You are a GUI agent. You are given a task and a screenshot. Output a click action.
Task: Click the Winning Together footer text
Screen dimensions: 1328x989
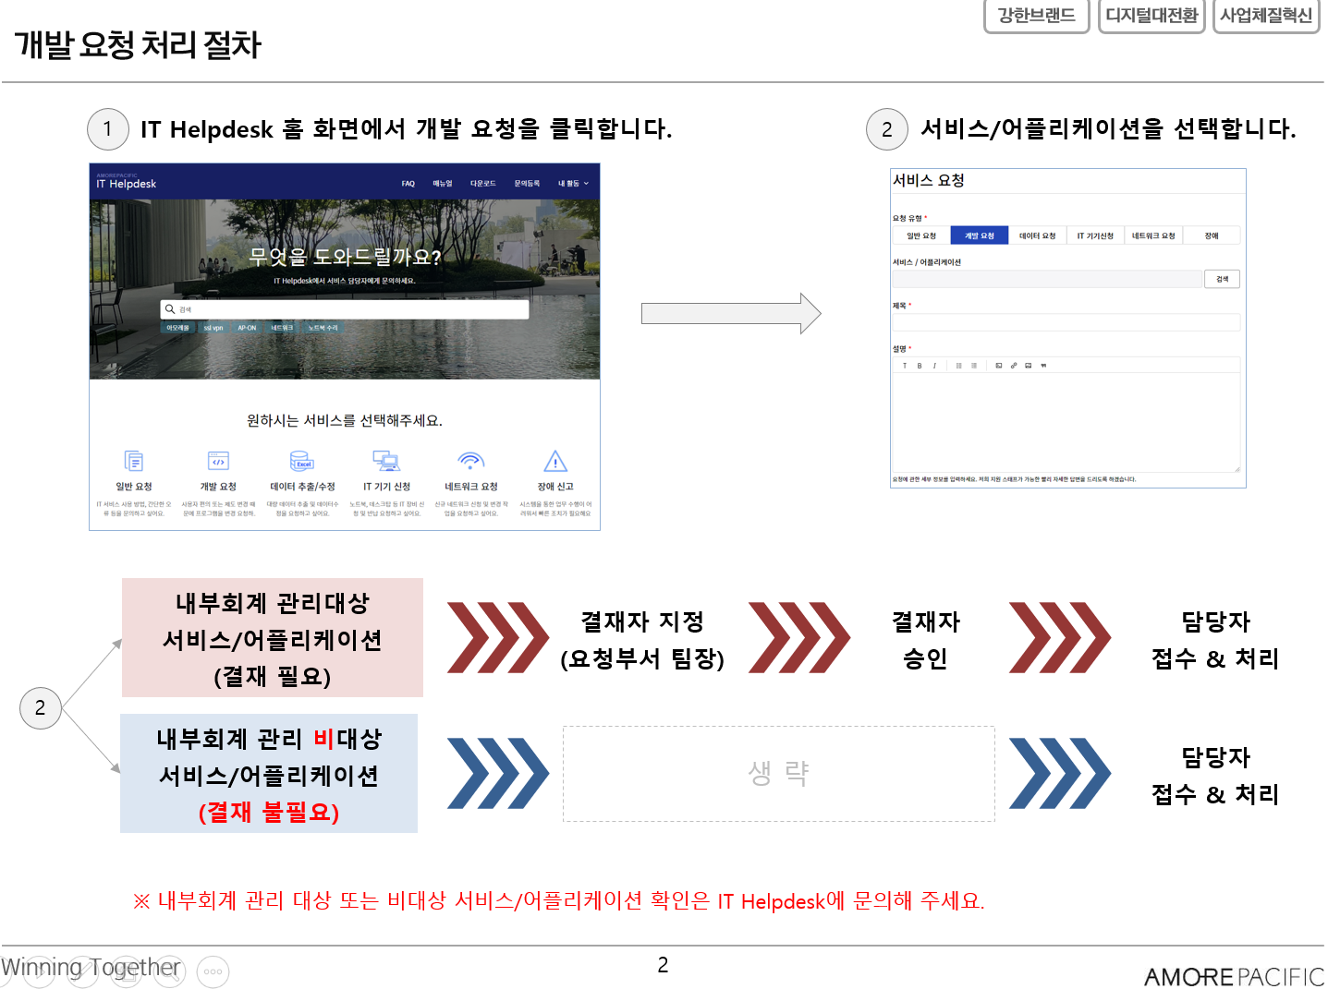91,967
